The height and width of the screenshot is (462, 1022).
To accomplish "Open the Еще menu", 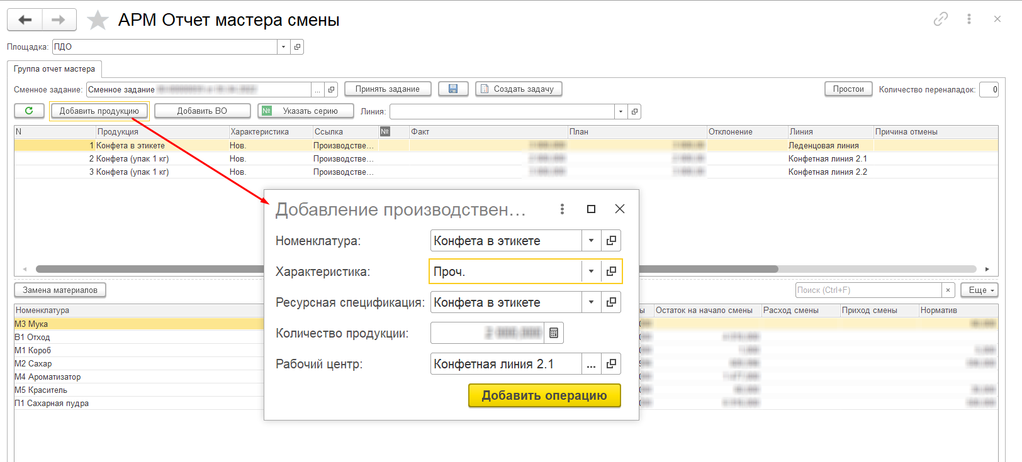I will click(x=979, y=290).
